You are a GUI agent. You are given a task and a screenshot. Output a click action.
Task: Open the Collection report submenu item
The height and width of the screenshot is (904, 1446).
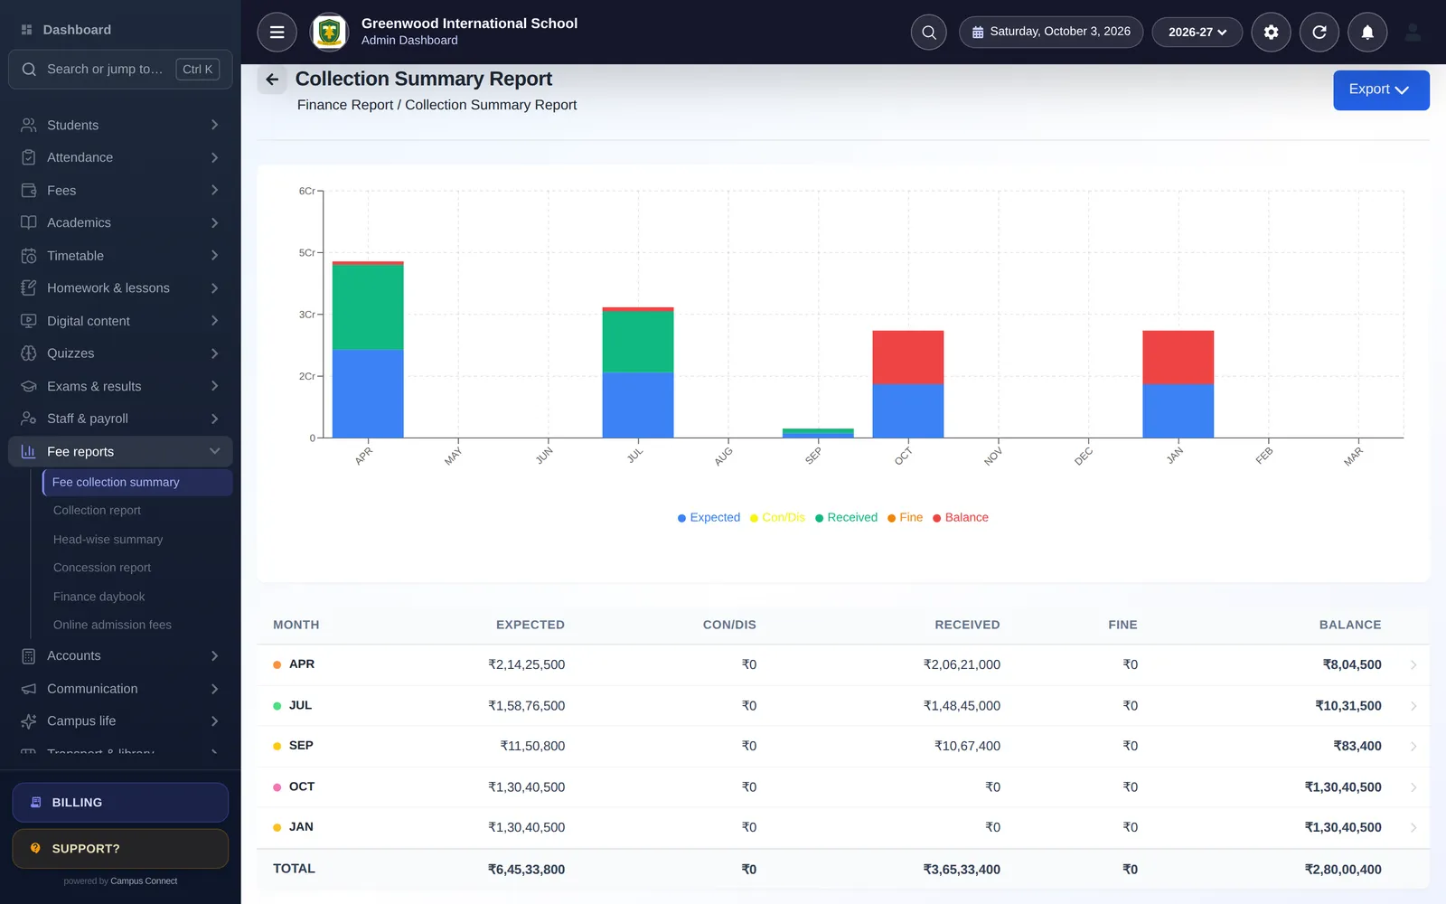coord(97,511)
